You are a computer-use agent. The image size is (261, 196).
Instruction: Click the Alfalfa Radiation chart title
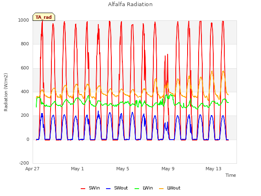130,4
